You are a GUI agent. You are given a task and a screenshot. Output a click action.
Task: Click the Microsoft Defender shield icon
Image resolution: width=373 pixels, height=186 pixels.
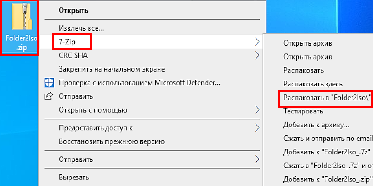pos(49,83)
